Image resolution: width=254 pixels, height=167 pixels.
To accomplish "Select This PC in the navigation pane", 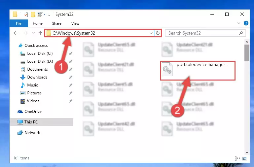I will [x=41, y=122].
